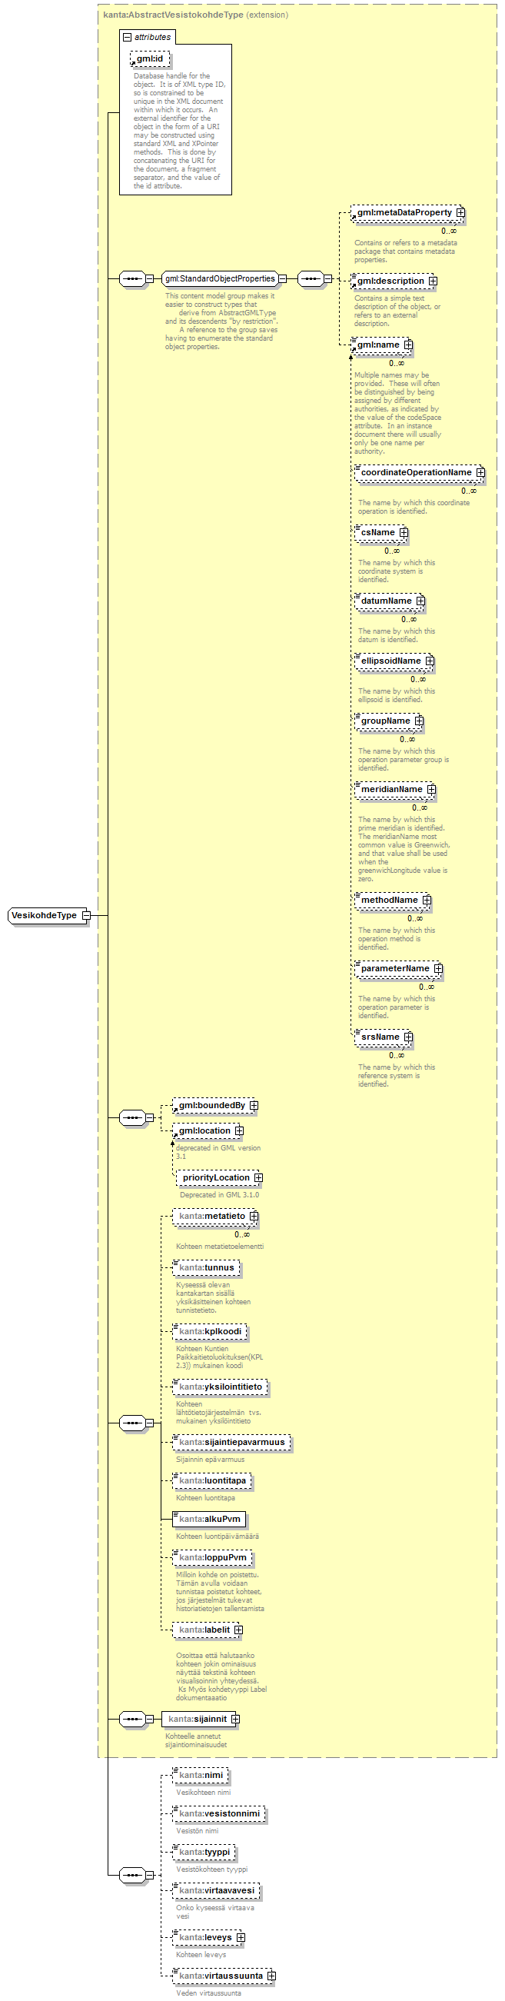Select kanta:kplkoodi element
Screen dimensions: 505x2001
click(x=210, y=1331)
